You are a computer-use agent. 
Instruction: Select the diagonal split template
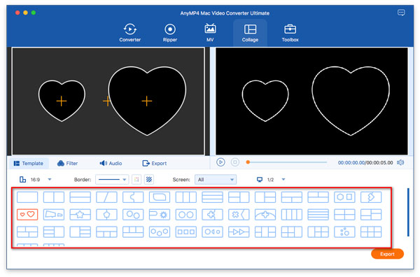(x=106, y=197)
